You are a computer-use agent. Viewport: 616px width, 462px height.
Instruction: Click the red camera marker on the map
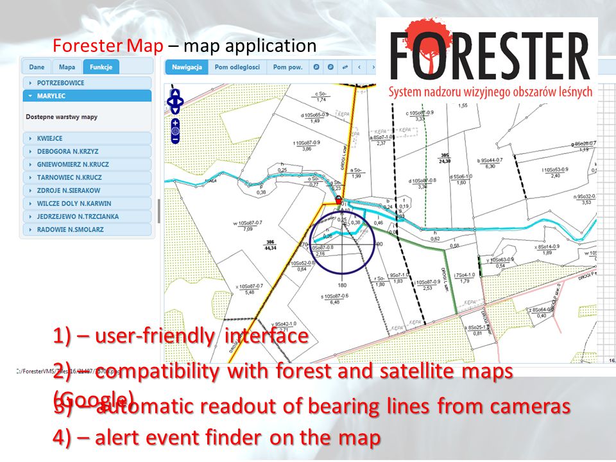338,200
